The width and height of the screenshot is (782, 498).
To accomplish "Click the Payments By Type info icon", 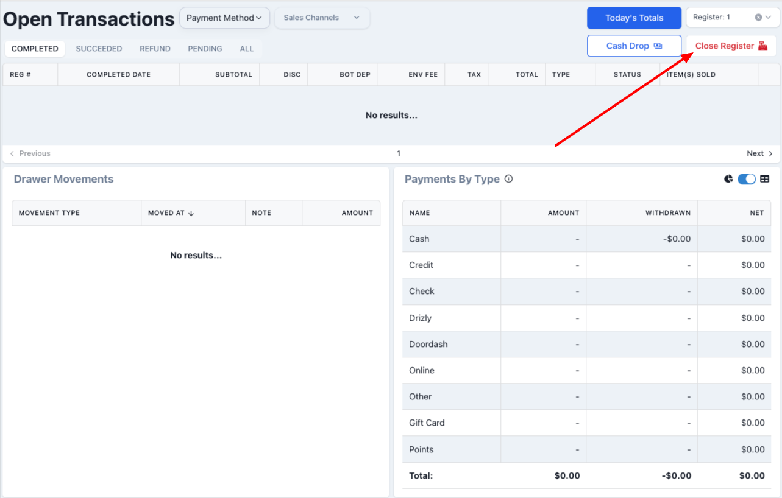I will (509, 179).
